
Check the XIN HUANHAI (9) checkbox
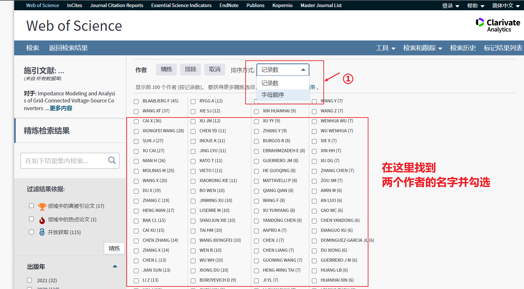(x=257, y=111)
